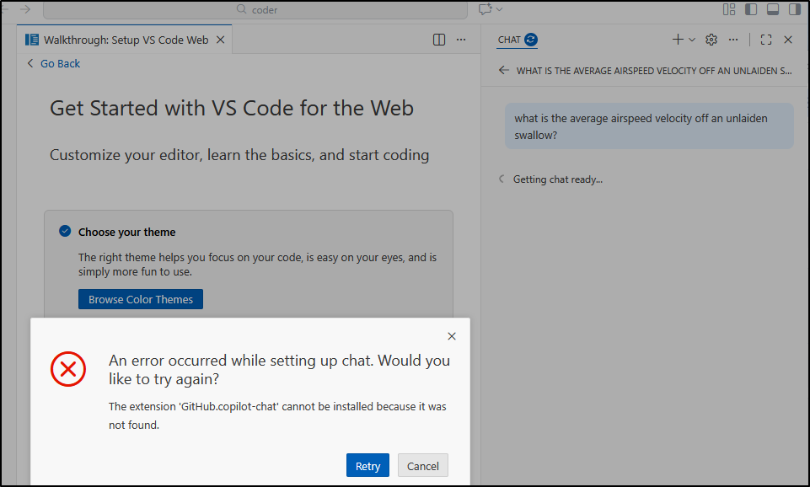
Task: Toggle the bottom Panel visibility
Action: click(x=773, y=9)
